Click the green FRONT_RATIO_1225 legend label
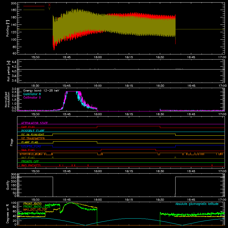228x228 pixels. pos(37,207)
